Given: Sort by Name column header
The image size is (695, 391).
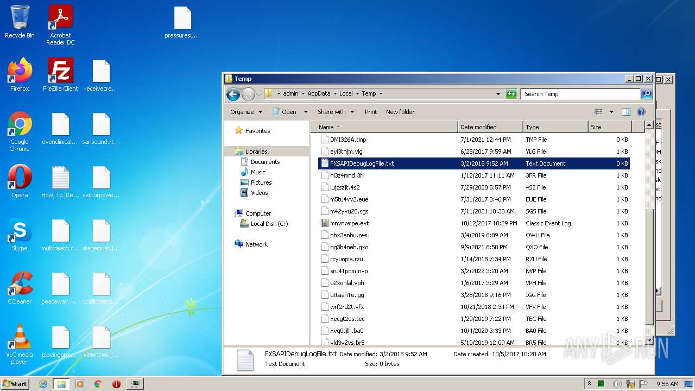Looking at the screenshot, I should pyautogui.click(x=384, y=127).
